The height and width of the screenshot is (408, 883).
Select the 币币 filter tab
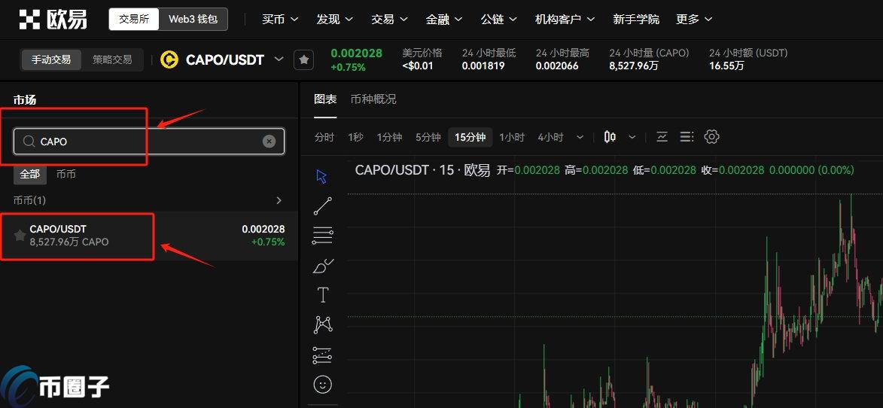tap(66, 174)
